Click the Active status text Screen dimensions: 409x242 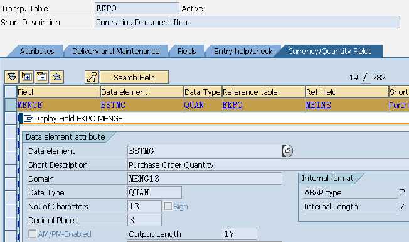(x=192, y=9)
